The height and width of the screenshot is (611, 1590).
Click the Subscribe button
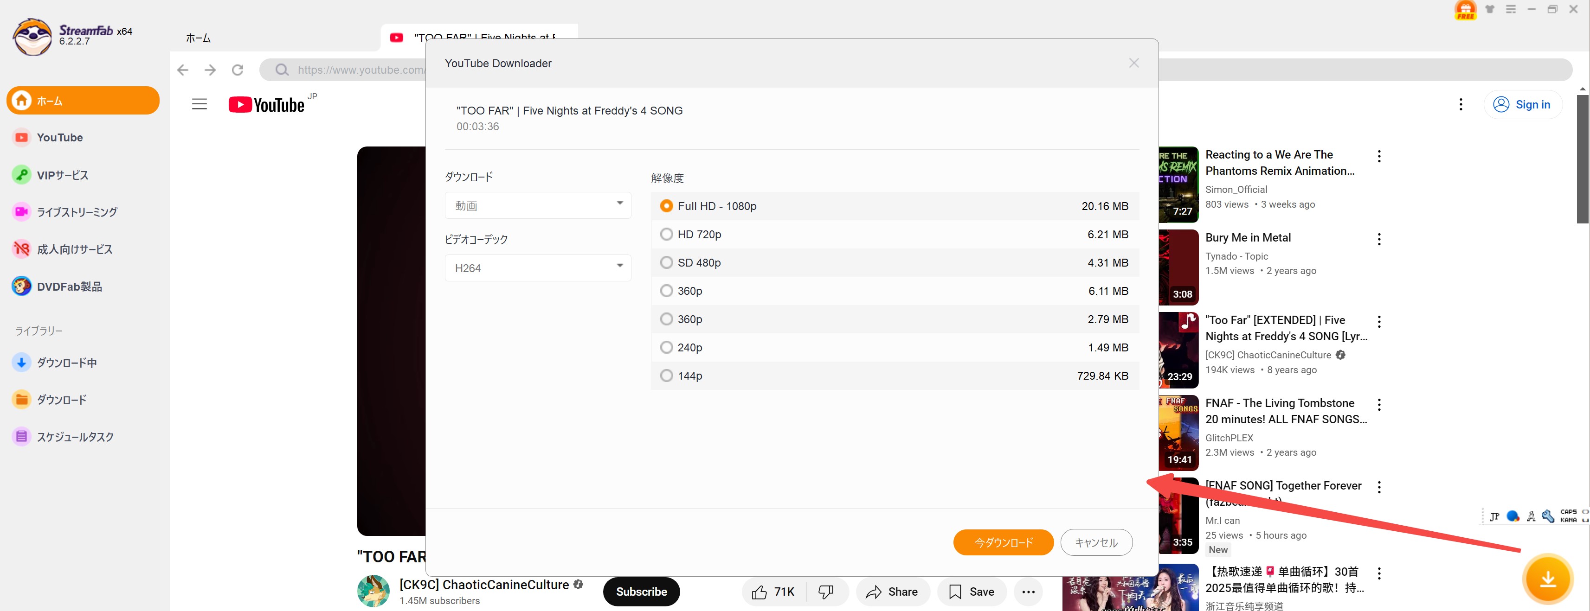point(641,592)
